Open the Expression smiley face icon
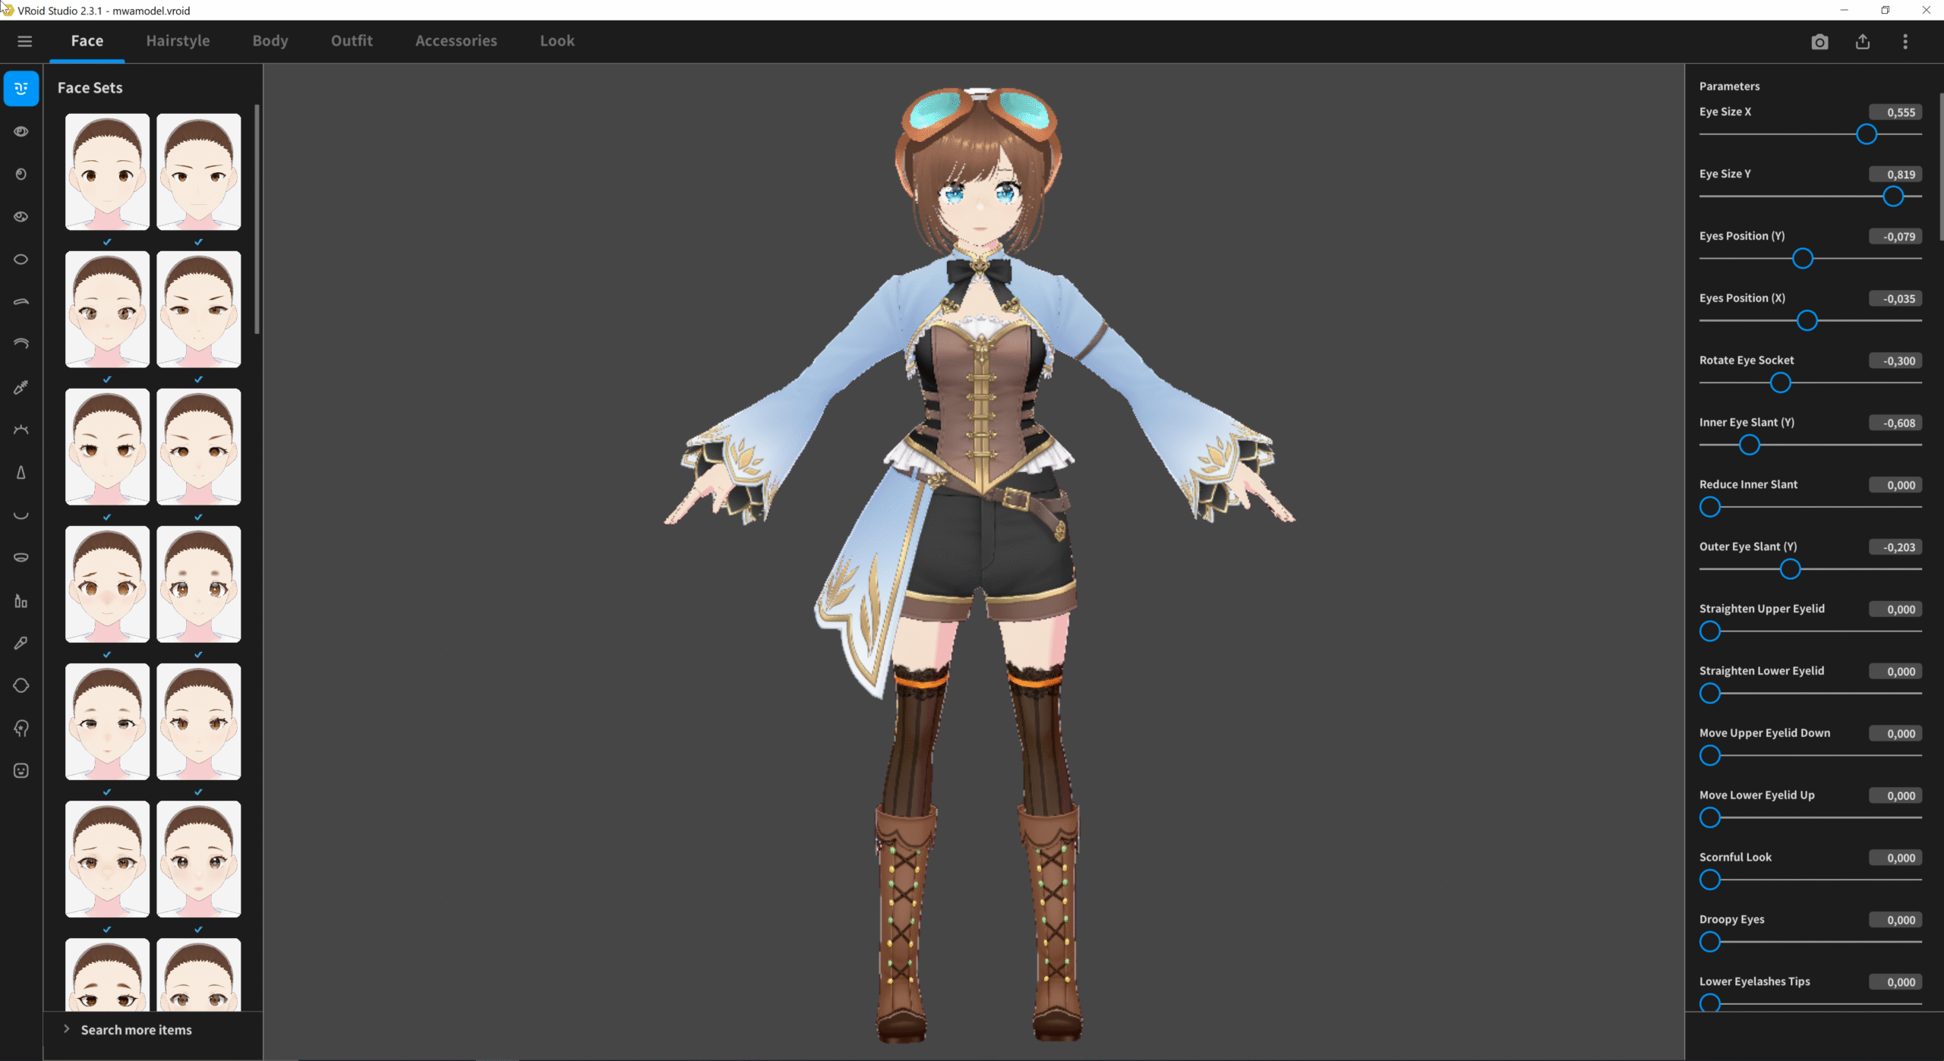1944x1061 pixels. (x=21, y=771)
